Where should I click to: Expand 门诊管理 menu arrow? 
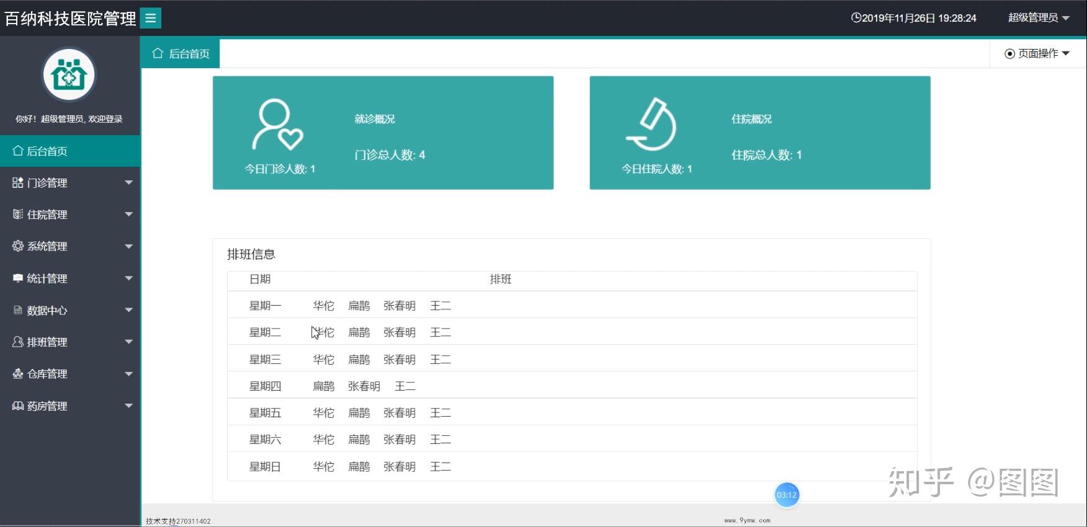coord(129,182)
